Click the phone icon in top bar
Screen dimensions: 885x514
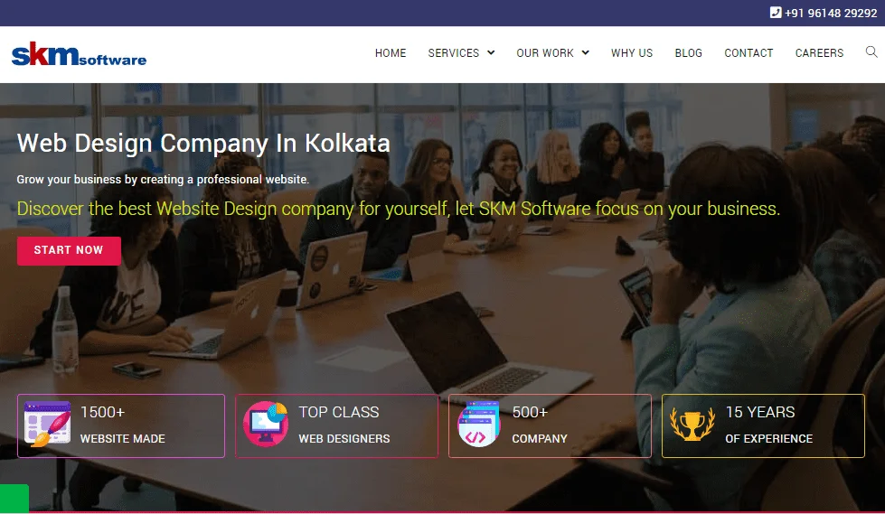click(x=776, y=13)
